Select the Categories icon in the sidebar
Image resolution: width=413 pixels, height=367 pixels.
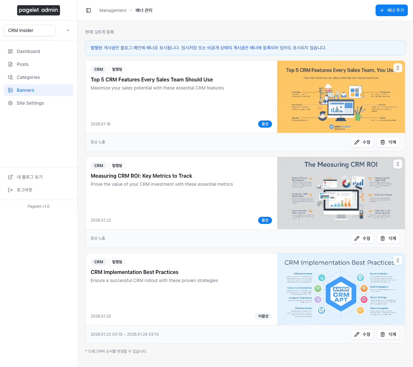pos(11,77)
